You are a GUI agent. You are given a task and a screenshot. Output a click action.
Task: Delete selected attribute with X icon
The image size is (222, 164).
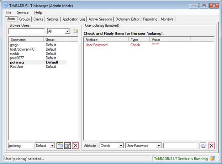click(x=211, y=146)
